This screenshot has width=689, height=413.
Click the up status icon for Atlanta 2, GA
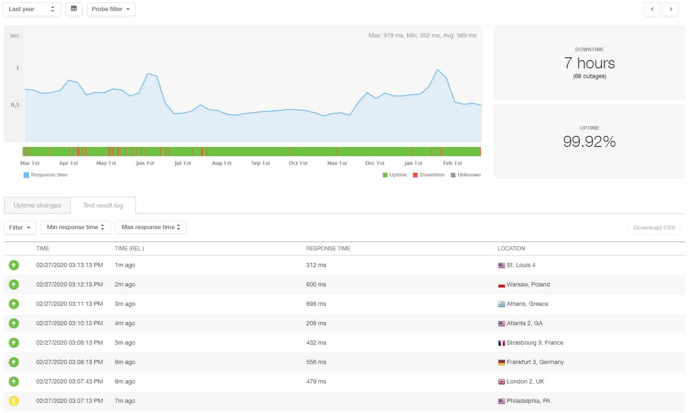pos(14,323)
